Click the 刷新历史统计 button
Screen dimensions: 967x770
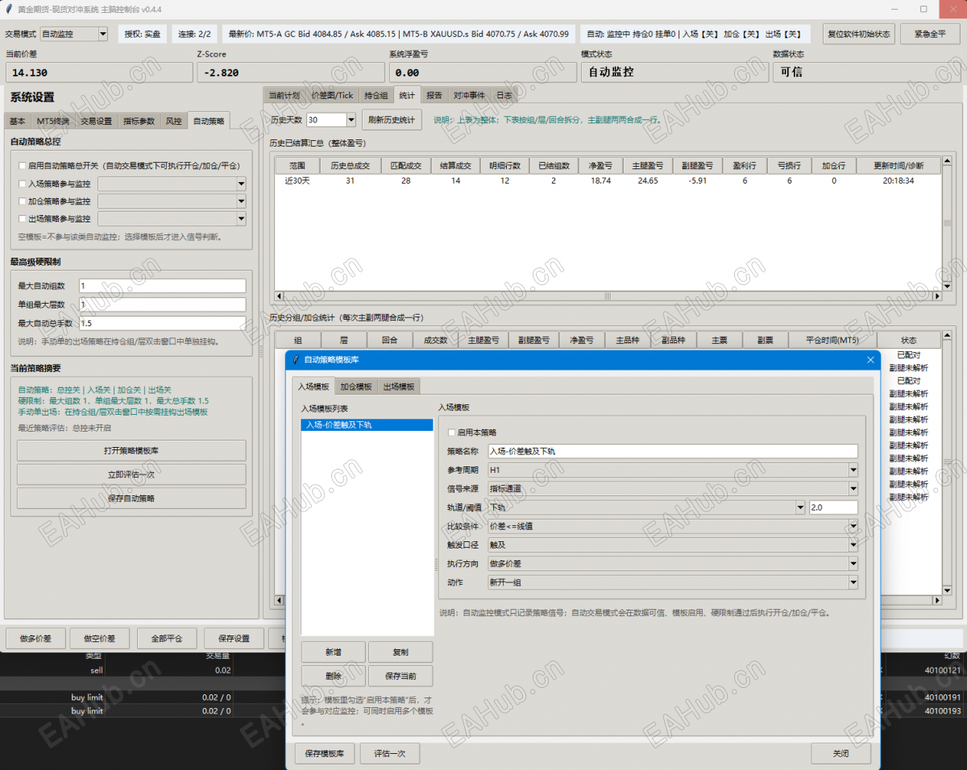pos(392,119)
